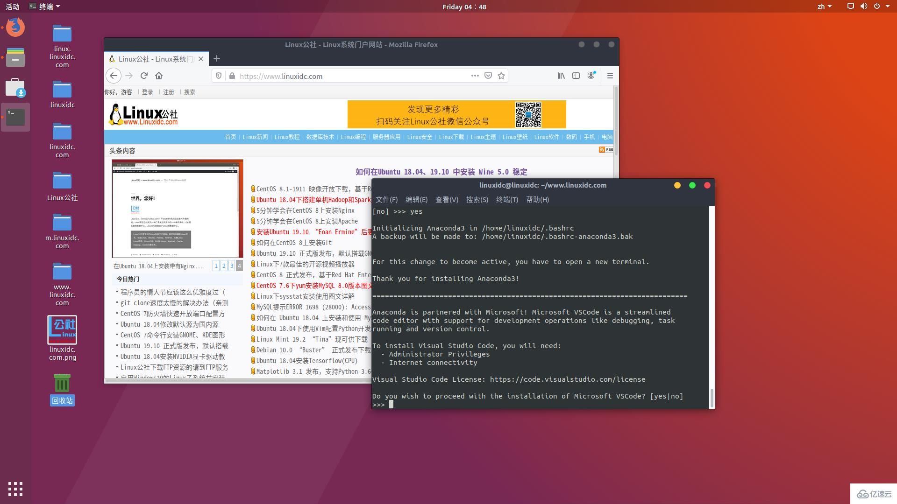Open Linux教程 navigation item
Screen dimensions: 897x504
(x=287, y=137)
